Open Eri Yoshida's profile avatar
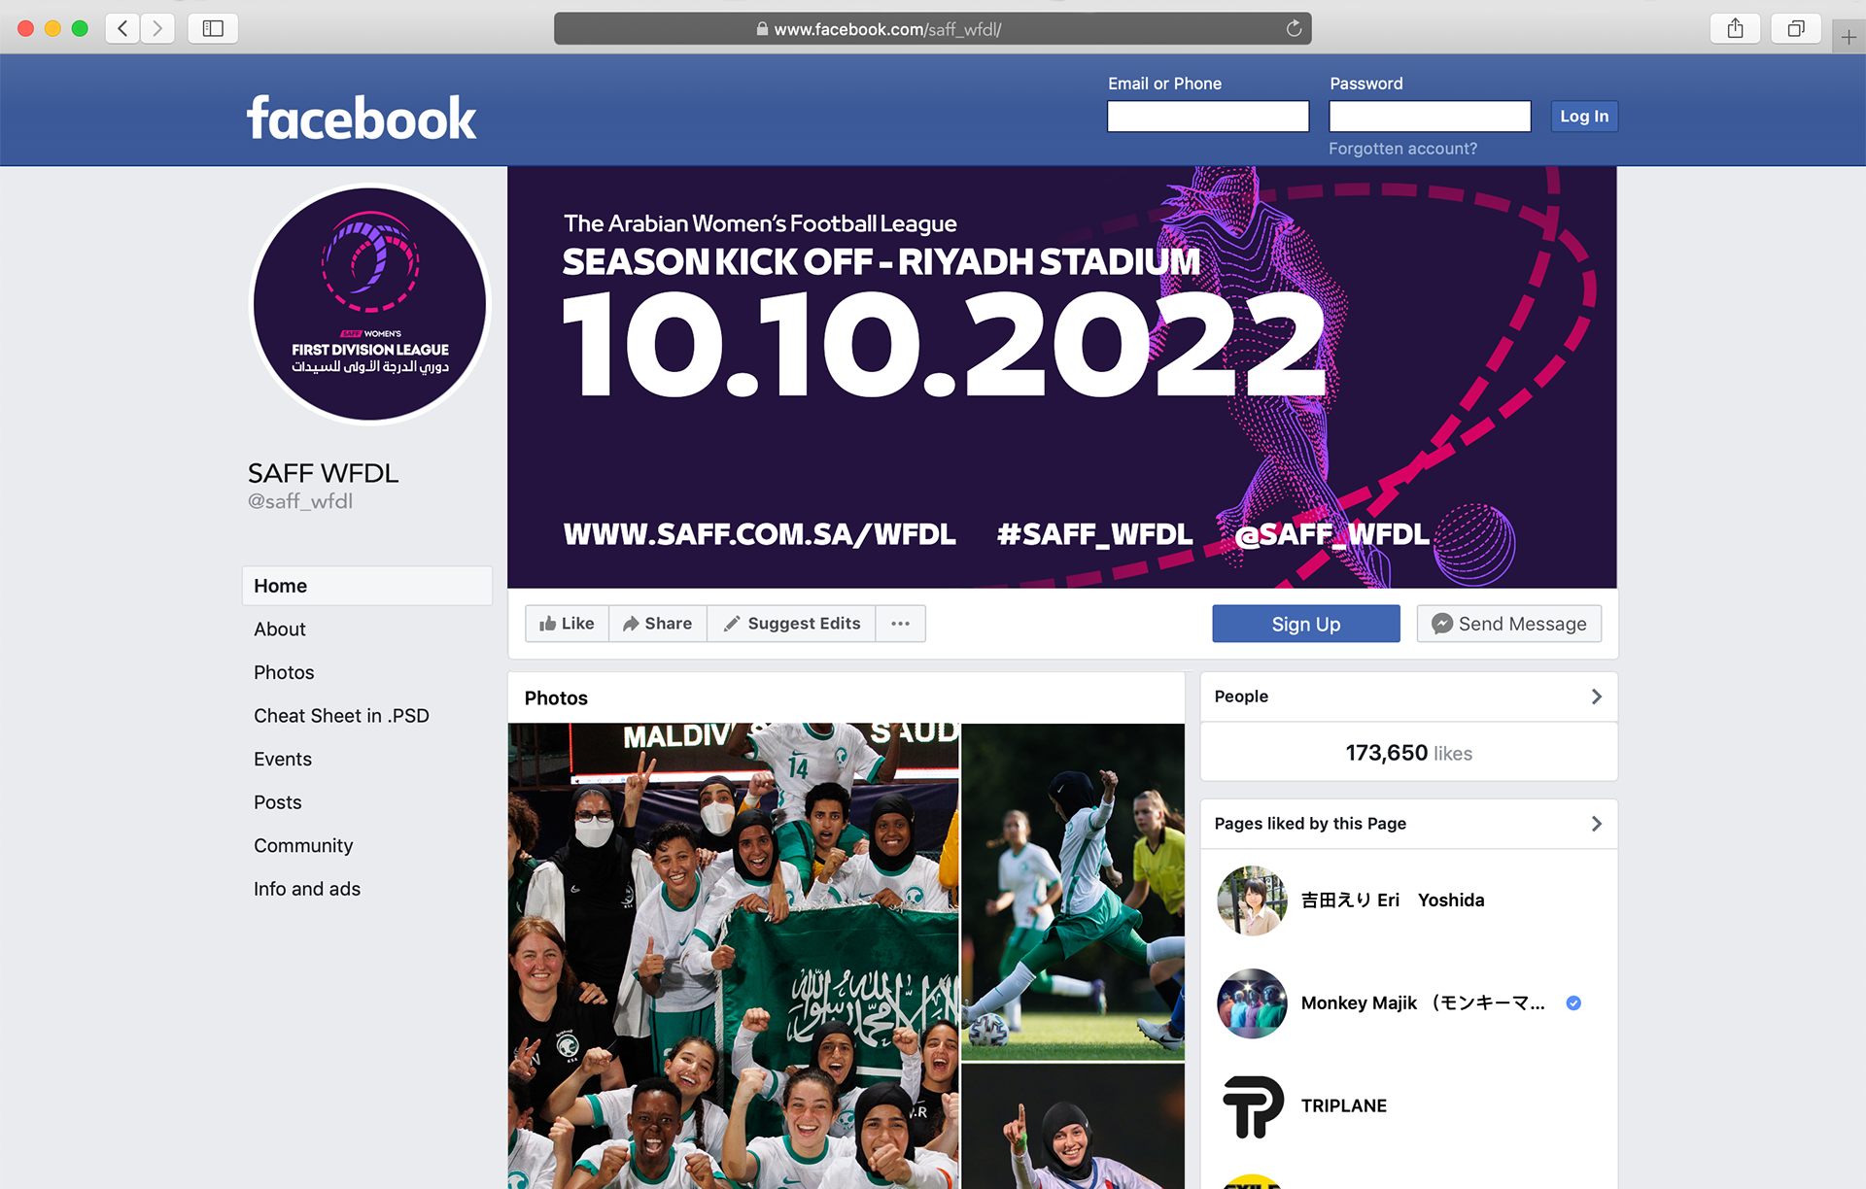 point(1252,900)
